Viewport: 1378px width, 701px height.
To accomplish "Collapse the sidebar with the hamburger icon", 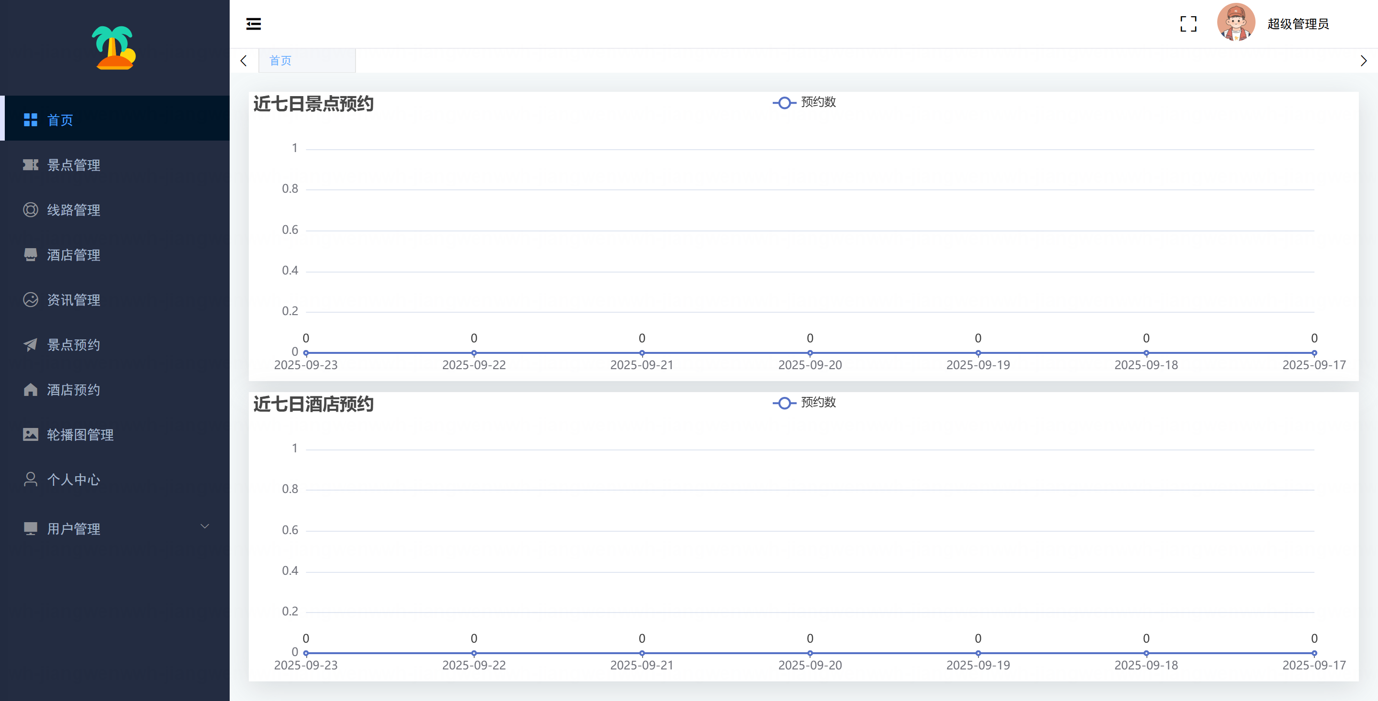I will click(253, 23).
